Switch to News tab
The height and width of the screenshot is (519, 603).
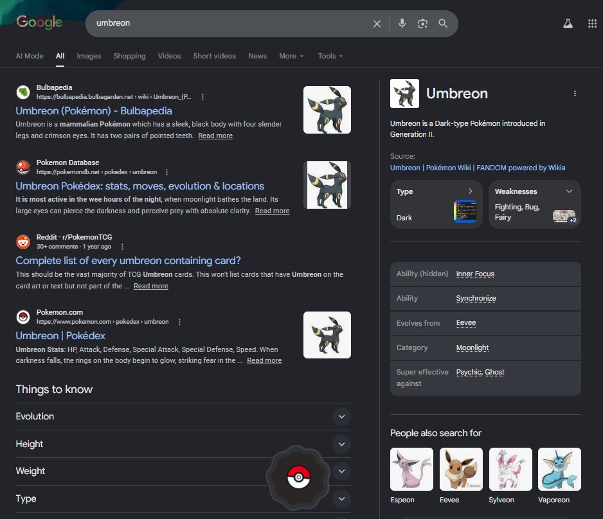point(258,56)
